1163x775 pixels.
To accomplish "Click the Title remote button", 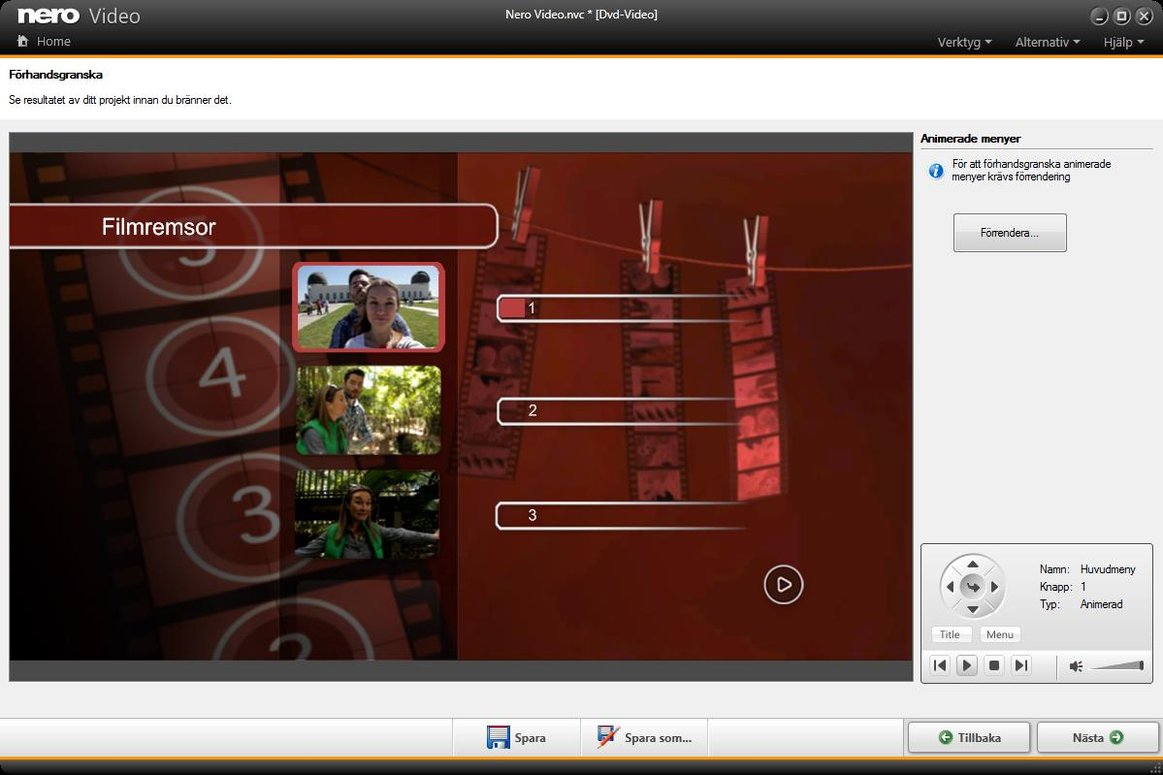I will 951,634.
